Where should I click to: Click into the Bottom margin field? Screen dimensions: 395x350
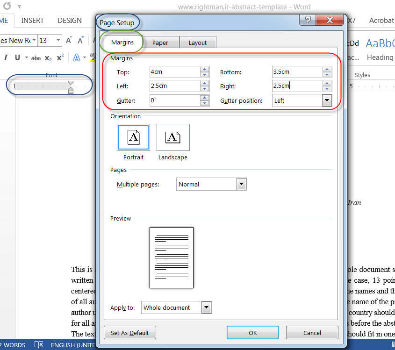click(x=296, y=72)
